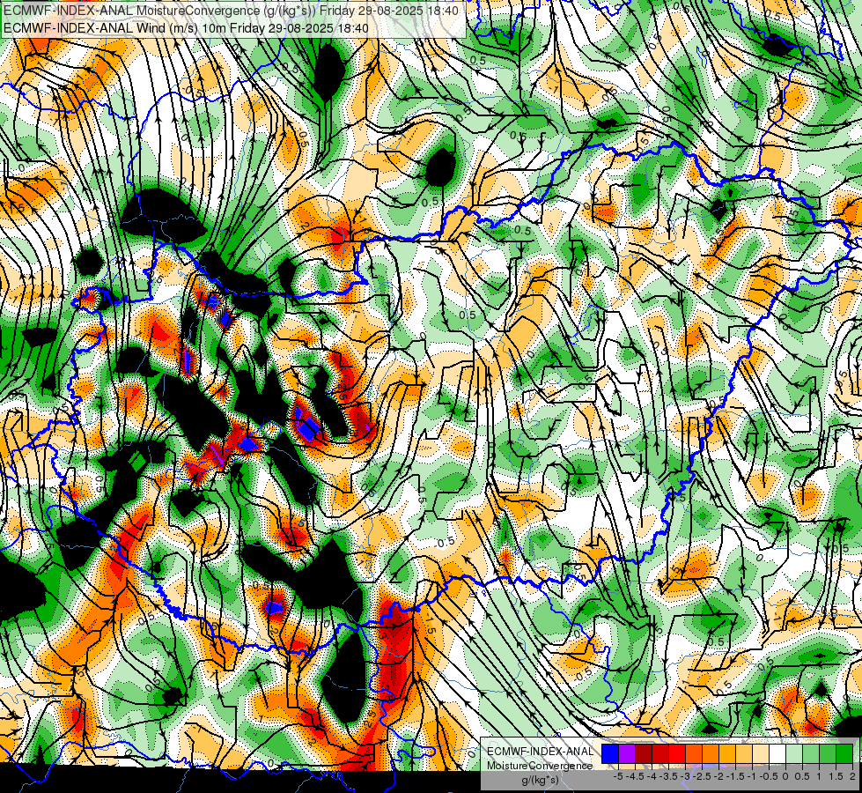Click the light orange swatch between -1.5 and -1

[744, 754]
